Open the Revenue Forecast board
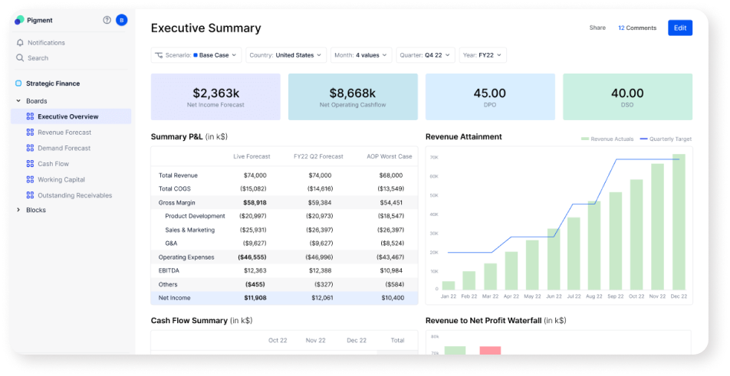Image resolution: width=730 pixels, height=376 pixels. [x=64, y=132]
